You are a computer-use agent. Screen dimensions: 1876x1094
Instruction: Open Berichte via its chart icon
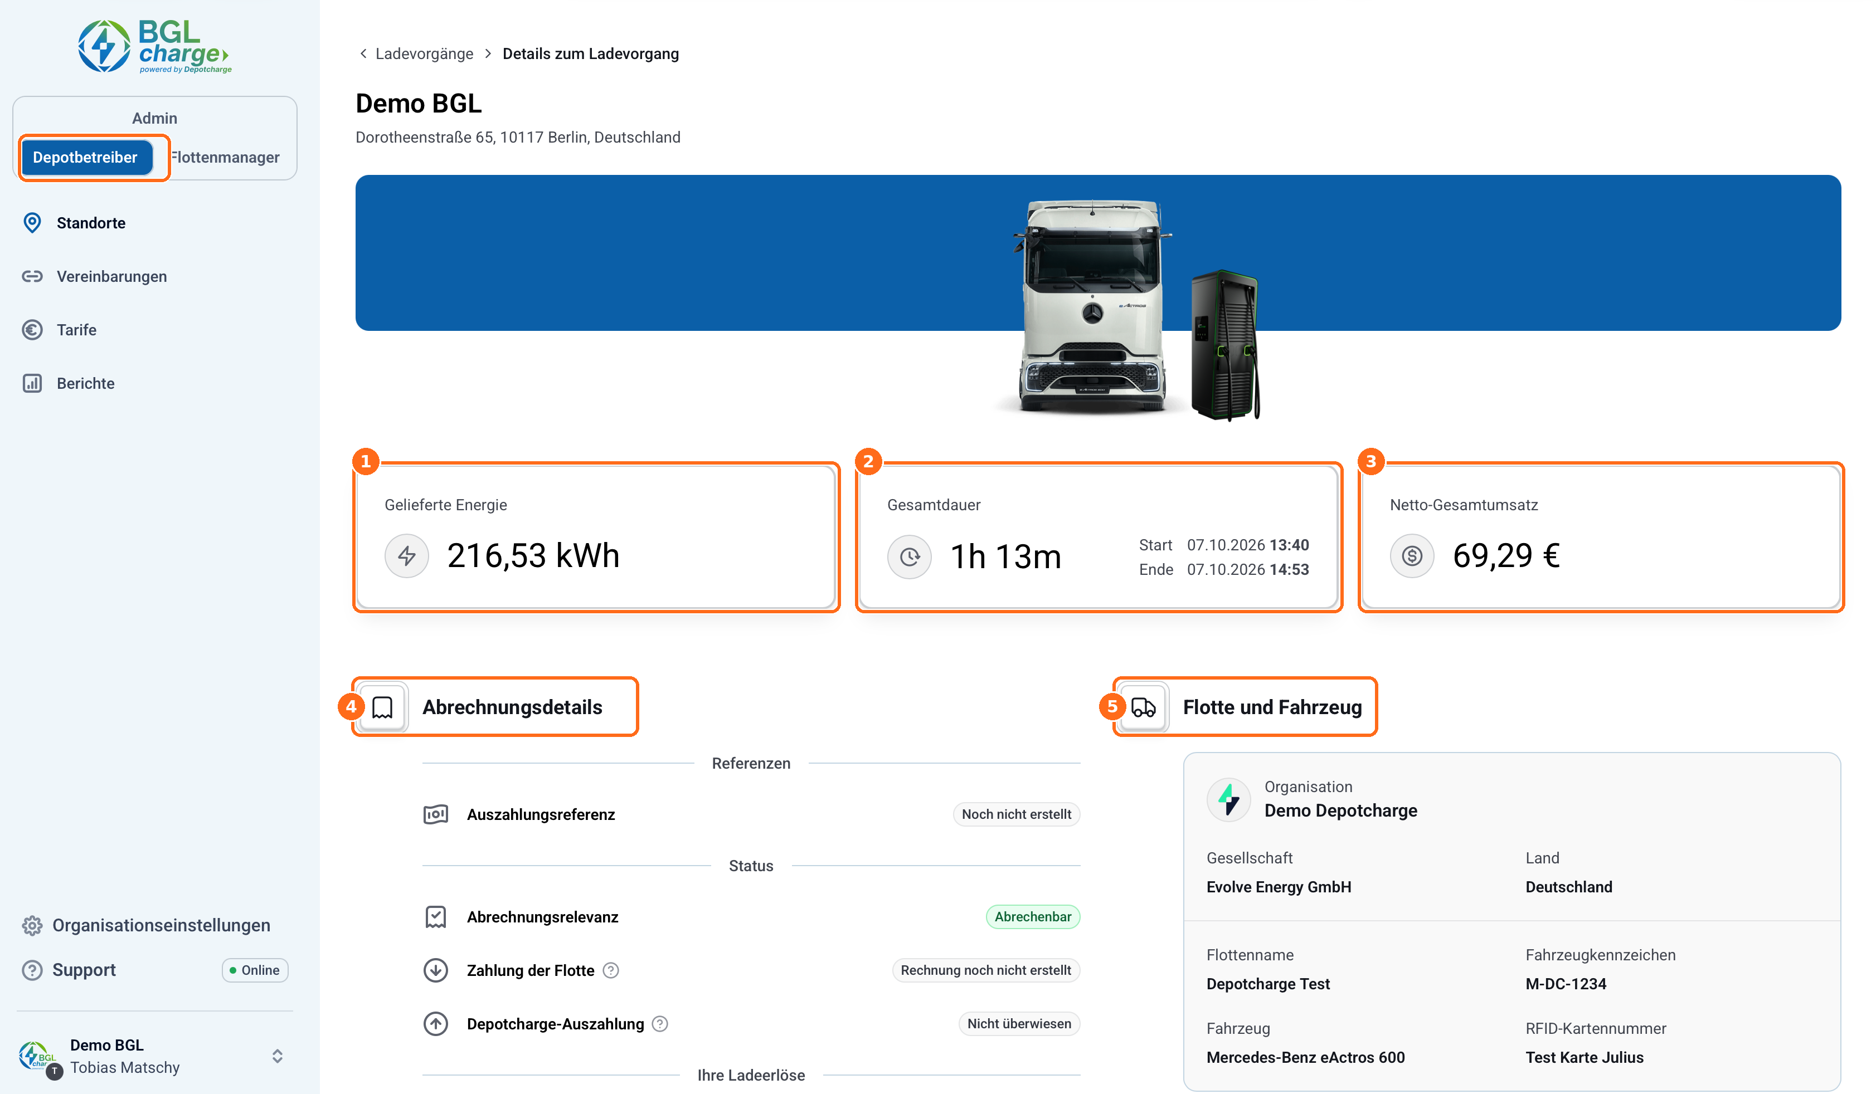pyautogui.click(x=32, y=383)
